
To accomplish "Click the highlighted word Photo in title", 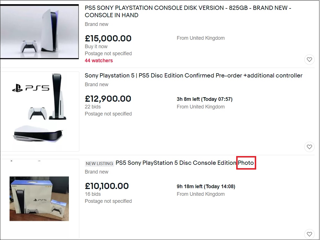I will (x=246, y=163).
